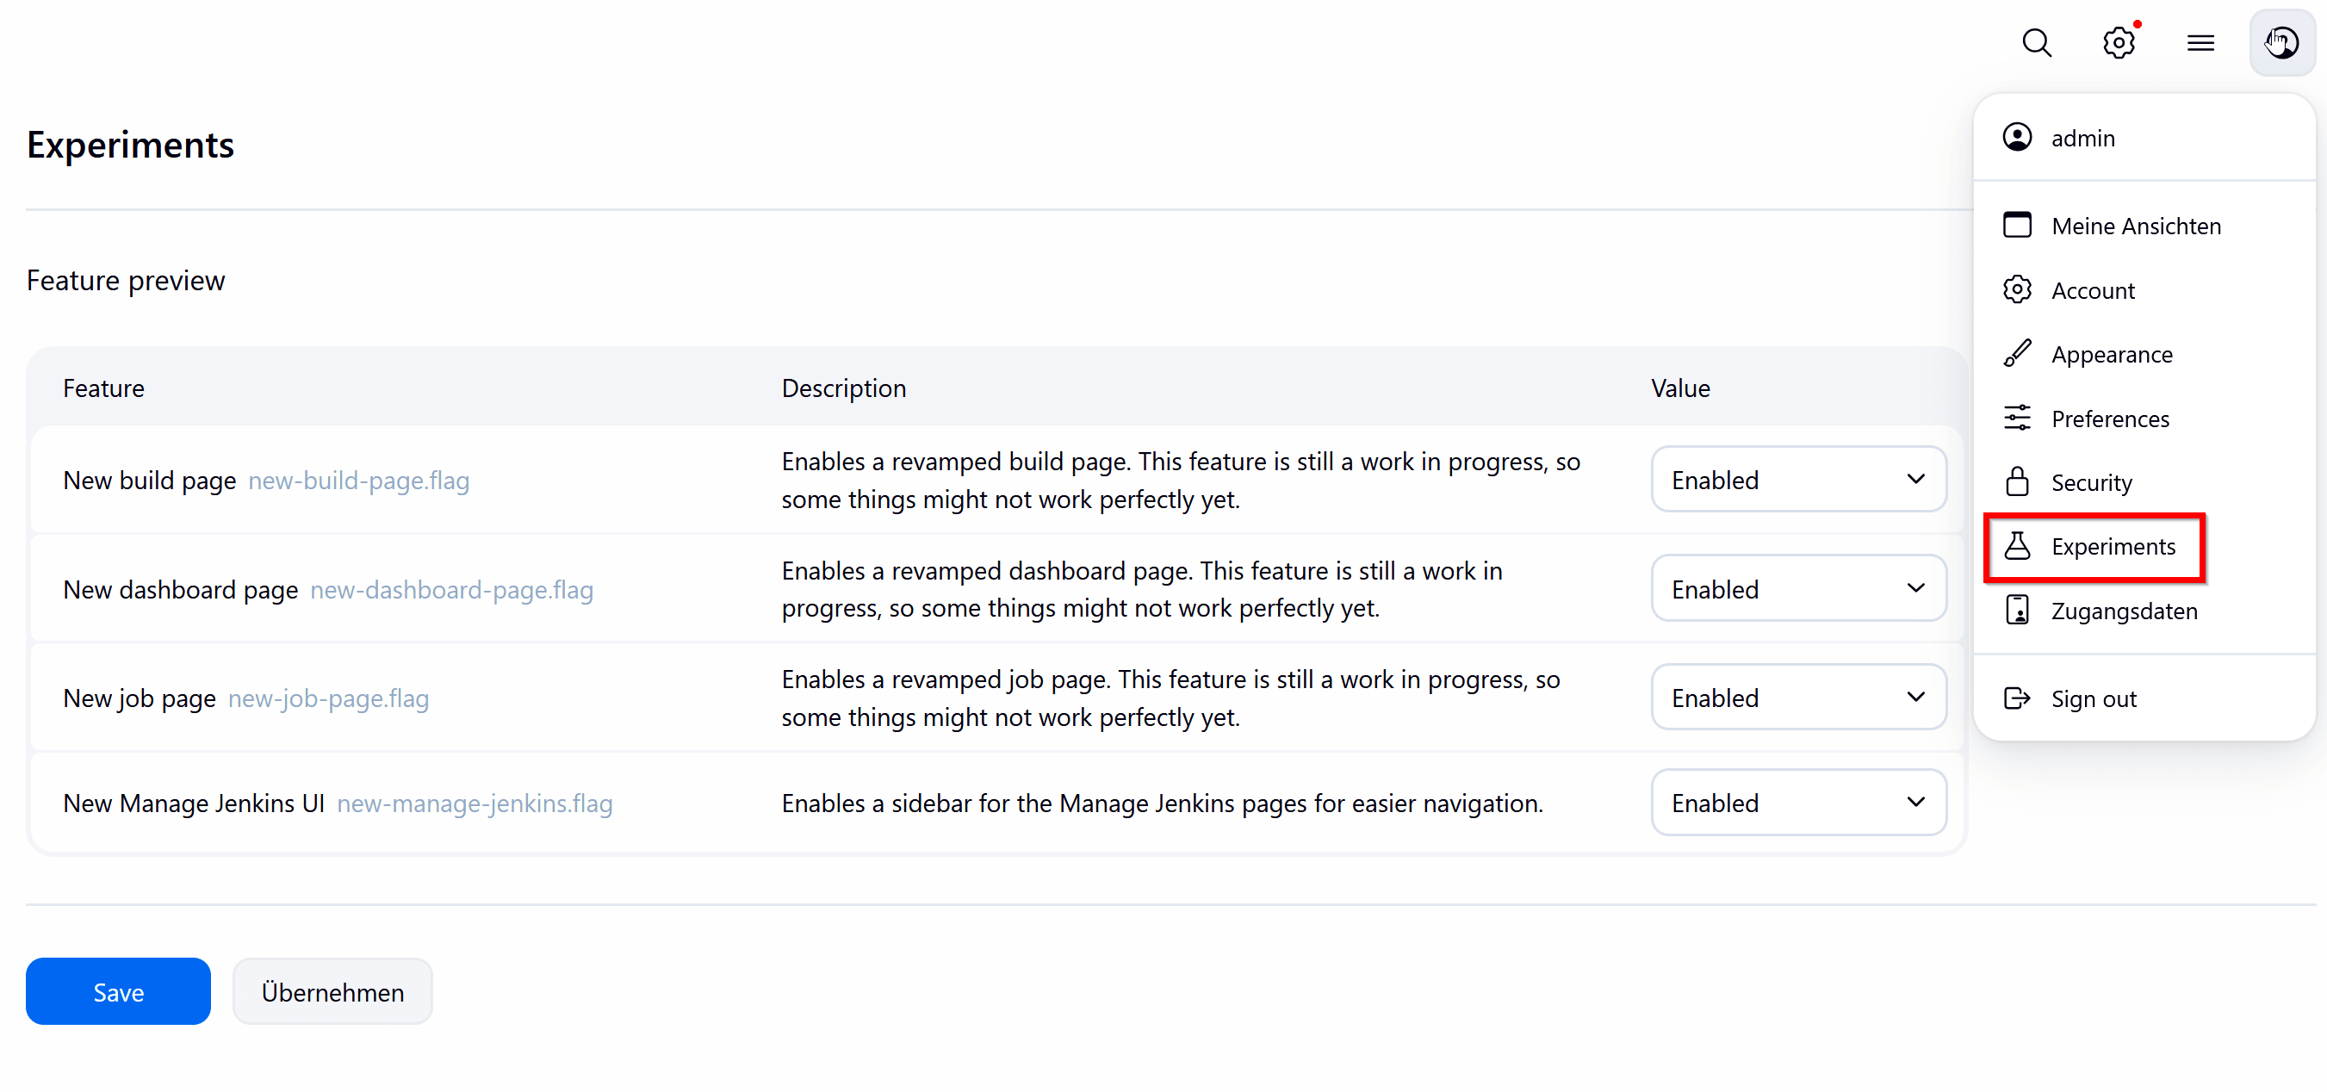Open the New Manage Jenkins UI dropdown
Screen dimensions: 2327x1092
coord(1798,802)
